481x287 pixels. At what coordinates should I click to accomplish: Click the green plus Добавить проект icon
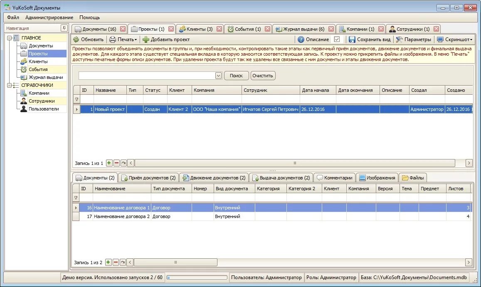(146, 39)
